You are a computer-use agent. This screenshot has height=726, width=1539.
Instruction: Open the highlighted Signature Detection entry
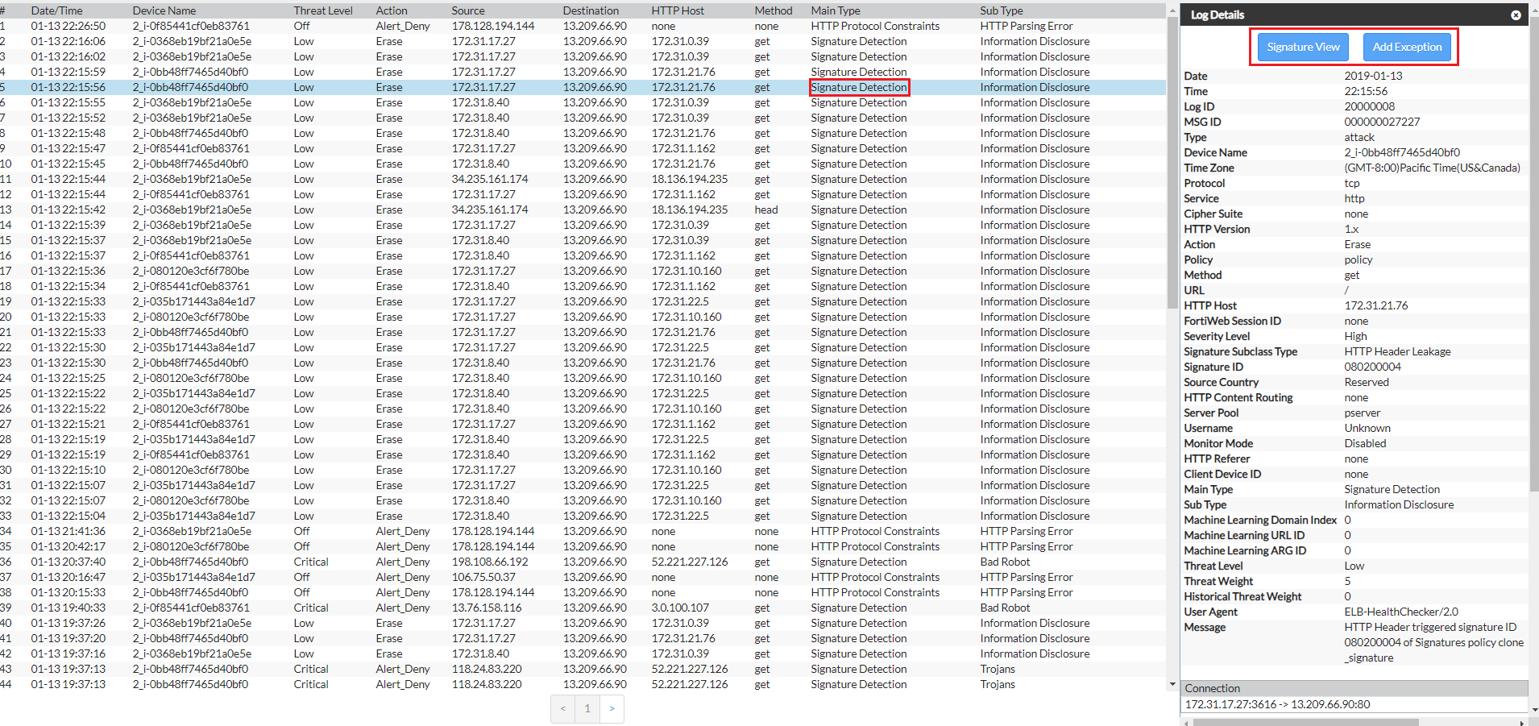tap(859, 87)
